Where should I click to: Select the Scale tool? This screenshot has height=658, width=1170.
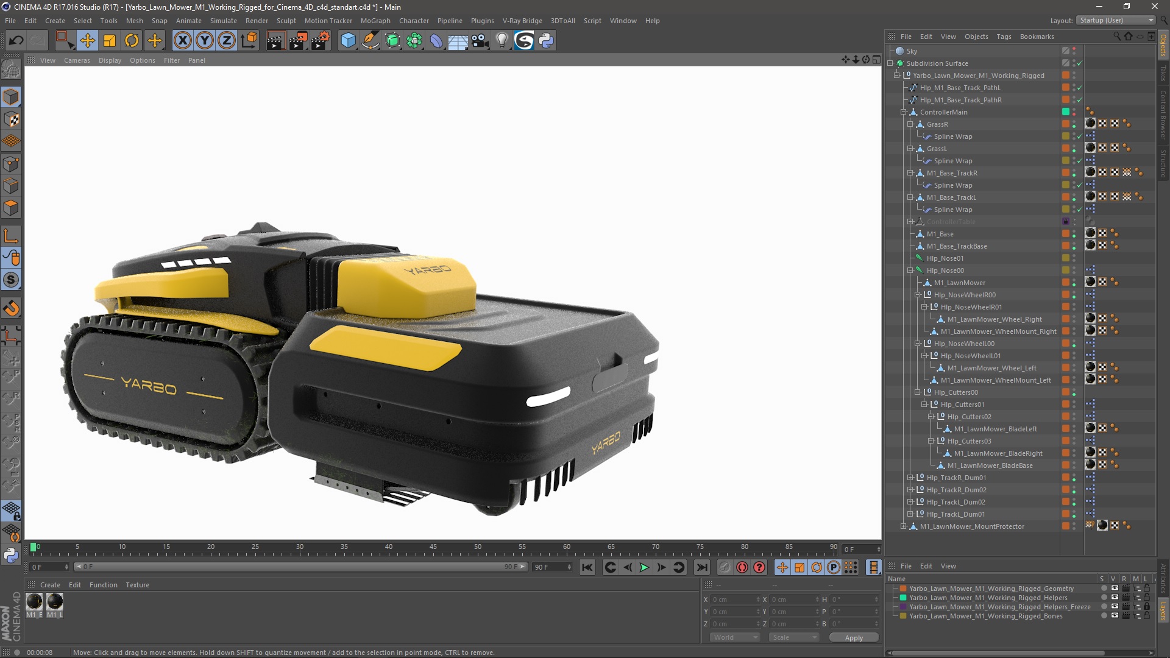coord(110,41)
